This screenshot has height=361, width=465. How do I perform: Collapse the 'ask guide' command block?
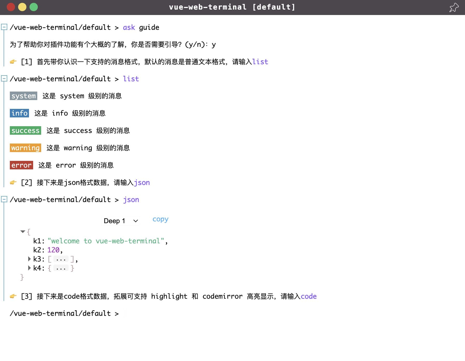coord(4,27)
